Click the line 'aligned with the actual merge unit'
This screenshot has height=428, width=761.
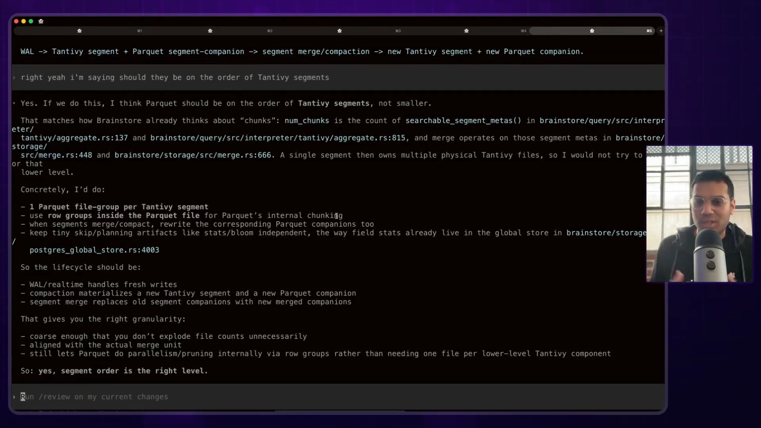tap(101, 345)
